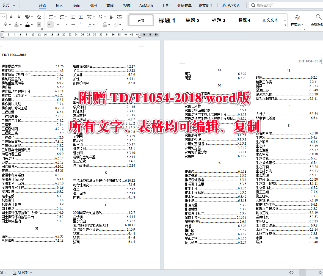Click the character scaling icon
Screen dimensions: 323x276
[89, 17]
